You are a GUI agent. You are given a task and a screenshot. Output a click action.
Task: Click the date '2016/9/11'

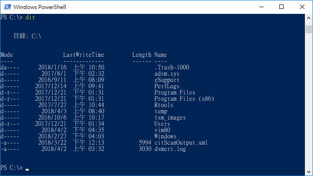click(52, 80)
